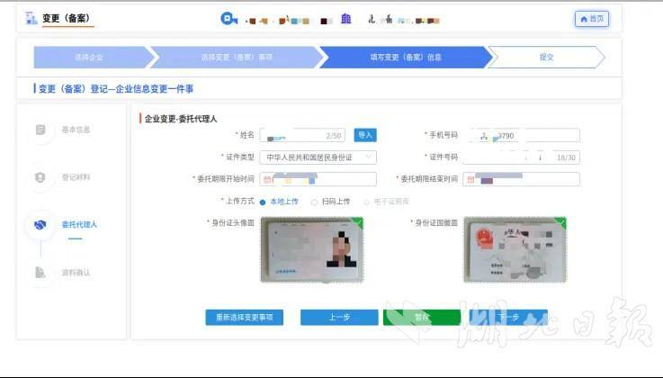Click the 导入 button next to name
This screenshot has width=663, height=378.
click(x=364, y=135)
